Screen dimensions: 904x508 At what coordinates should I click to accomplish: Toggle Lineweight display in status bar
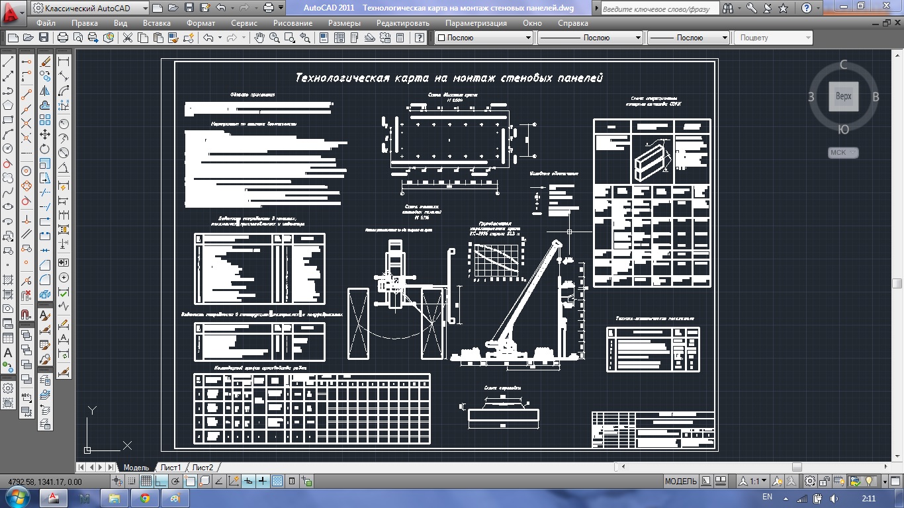coord(263,481)
